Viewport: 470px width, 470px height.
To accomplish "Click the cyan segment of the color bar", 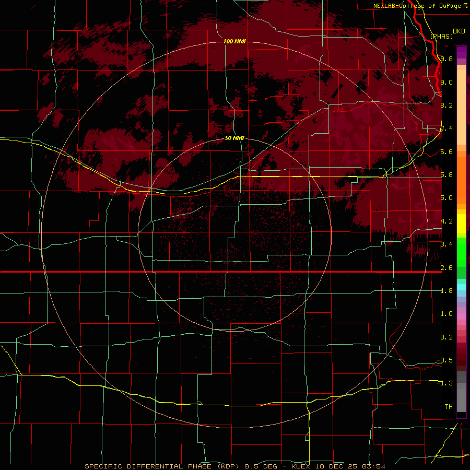I will click(461, 287).
